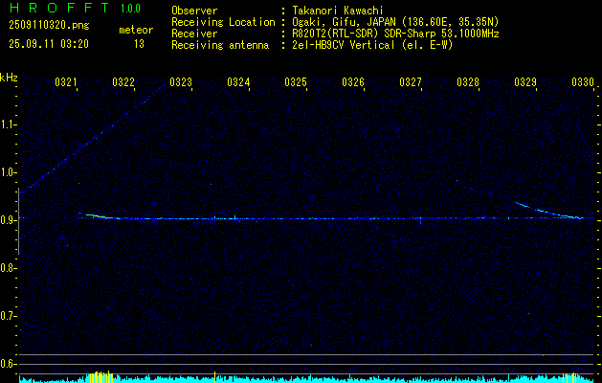Click the Receiver label
Image resolution: width=602 pixels, height=383 pixels.
tap(194, 34)
